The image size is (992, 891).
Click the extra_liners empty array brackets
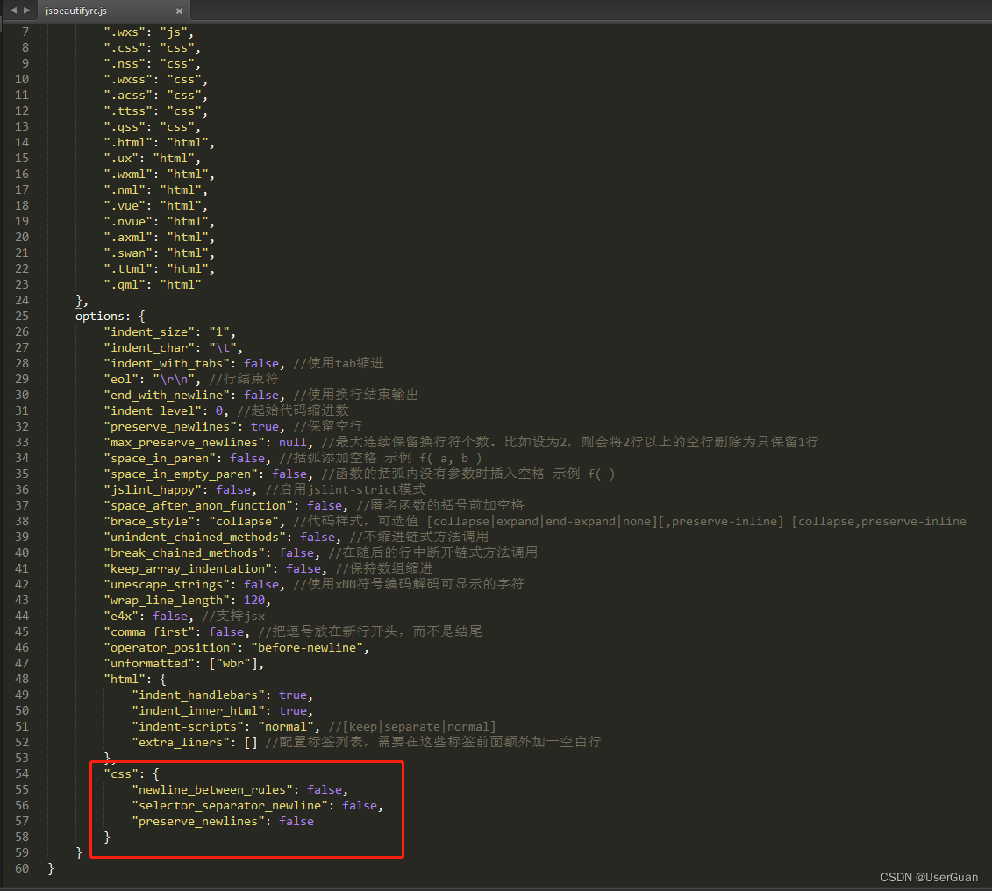[251, 742]
